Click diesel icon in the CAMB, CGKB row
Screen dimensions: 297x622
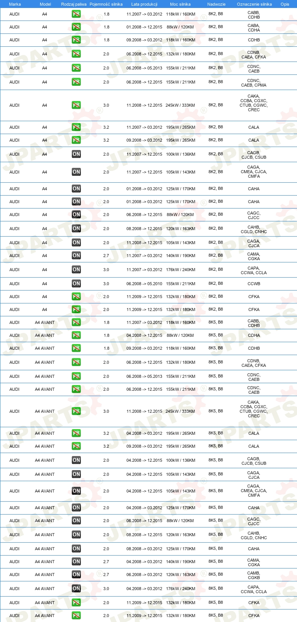coord(76,575)
